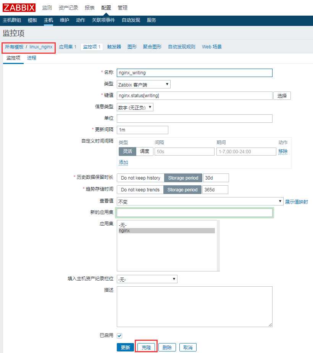Screen dimensions: 313x353
Task: Go to 动作 submenu
Action: coord(81,20)
